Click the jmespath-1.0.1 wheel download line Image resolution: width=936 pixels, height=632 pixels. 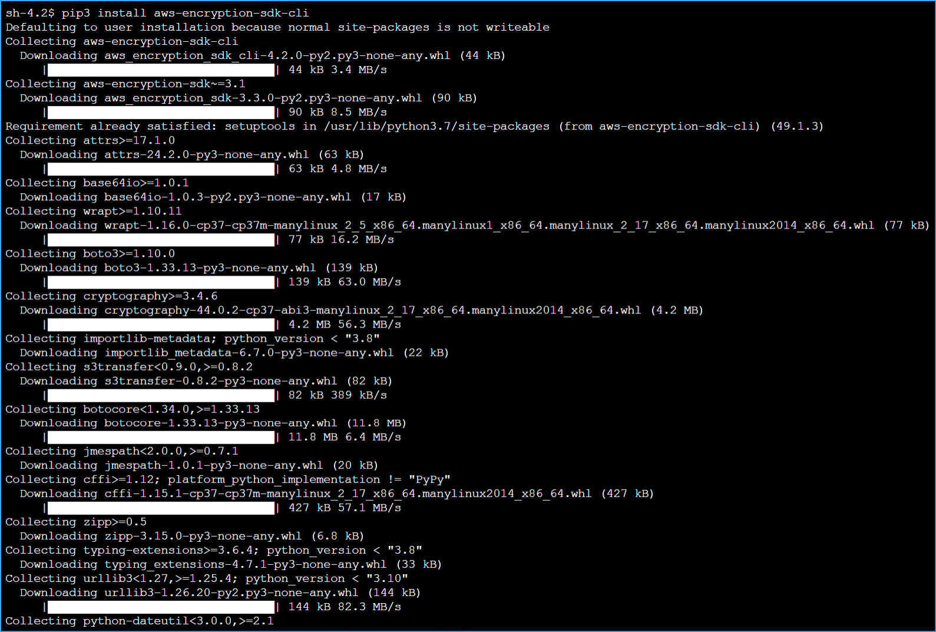coord(199,465)
